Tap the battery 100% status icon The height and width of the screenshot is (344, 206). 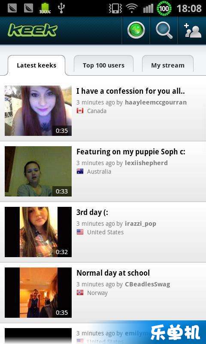tap(45, 8)
